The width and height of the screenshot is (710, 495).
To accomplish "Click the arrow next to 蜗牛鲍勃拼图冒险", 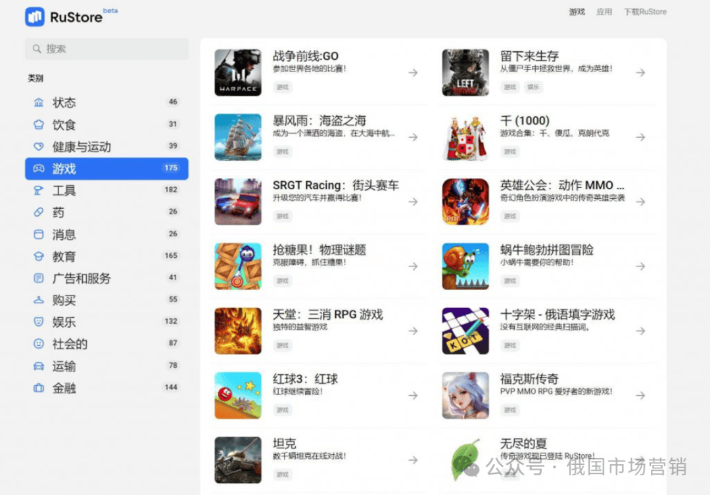I will 640,267.
